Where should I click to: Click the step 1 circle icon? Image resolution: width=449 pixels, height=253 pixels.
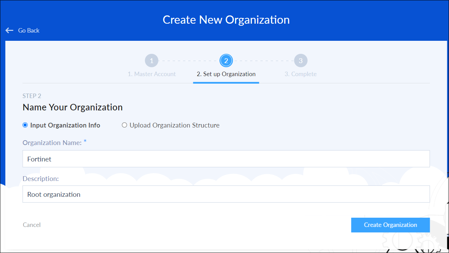152,60
